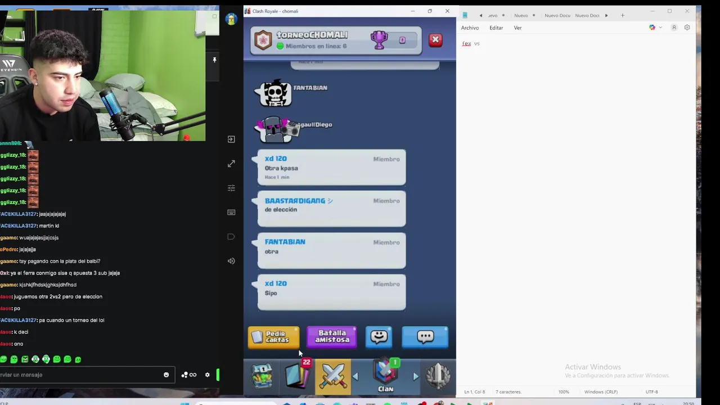Image resolution: width=720 pixels, height=405 pixels.
Task: Open the torneoCHOMALI clan header banner
Action: pyautogui.click(x=336, y=40)
